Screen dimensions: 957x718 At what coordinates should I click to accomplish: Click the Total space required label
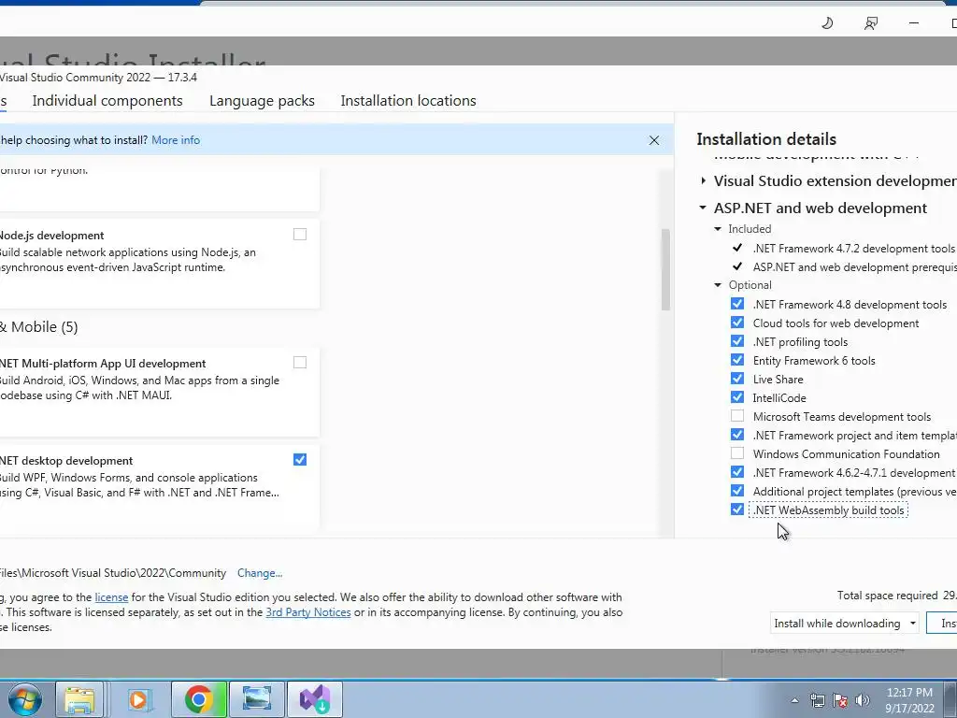(888, 596)
